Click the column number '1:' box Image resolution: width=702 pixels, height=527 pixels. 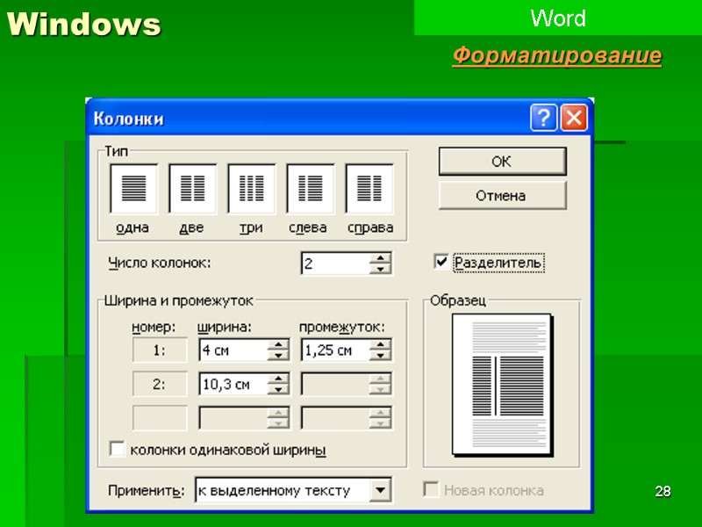(160, 350)
